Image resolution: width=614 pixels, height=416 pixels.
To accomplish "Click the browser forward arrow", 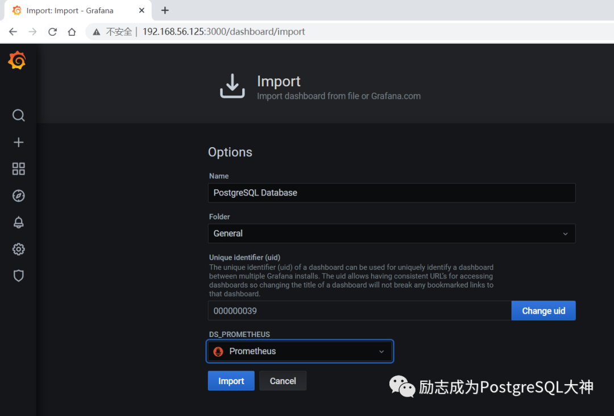I will click(x=32, y=32).
